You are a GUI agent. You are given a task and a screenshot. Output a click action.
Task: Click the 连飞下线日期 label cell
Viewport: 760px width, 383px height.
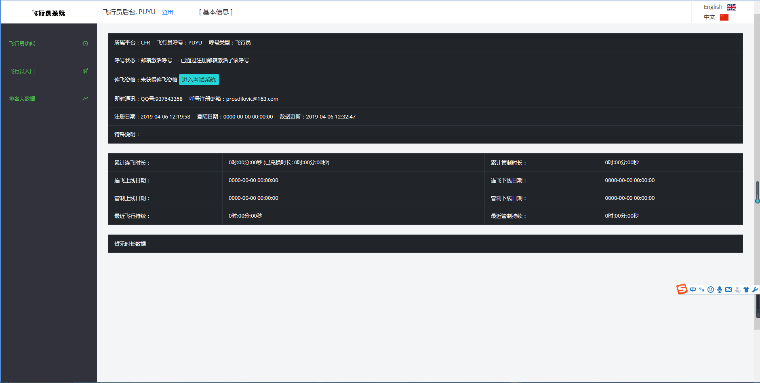pyautogui.click(x=541, y=180)
